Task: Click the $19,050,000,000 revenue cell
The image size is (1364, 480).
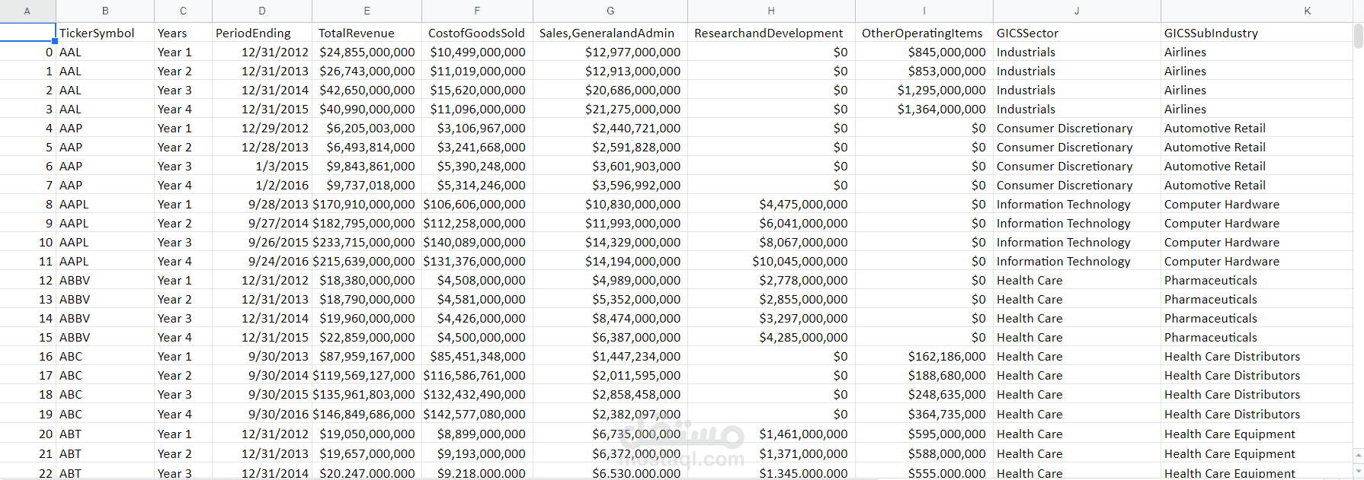Action: (367, 434)
